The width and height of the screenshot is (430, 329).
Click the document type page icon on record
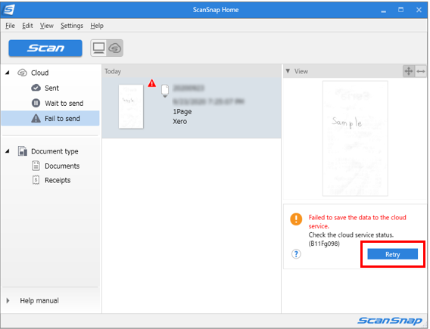point(165,89)
